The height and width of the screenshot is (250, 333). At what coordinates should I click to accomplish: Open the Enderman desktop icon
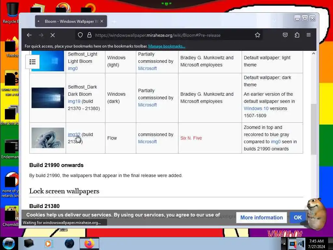[10, 149]
